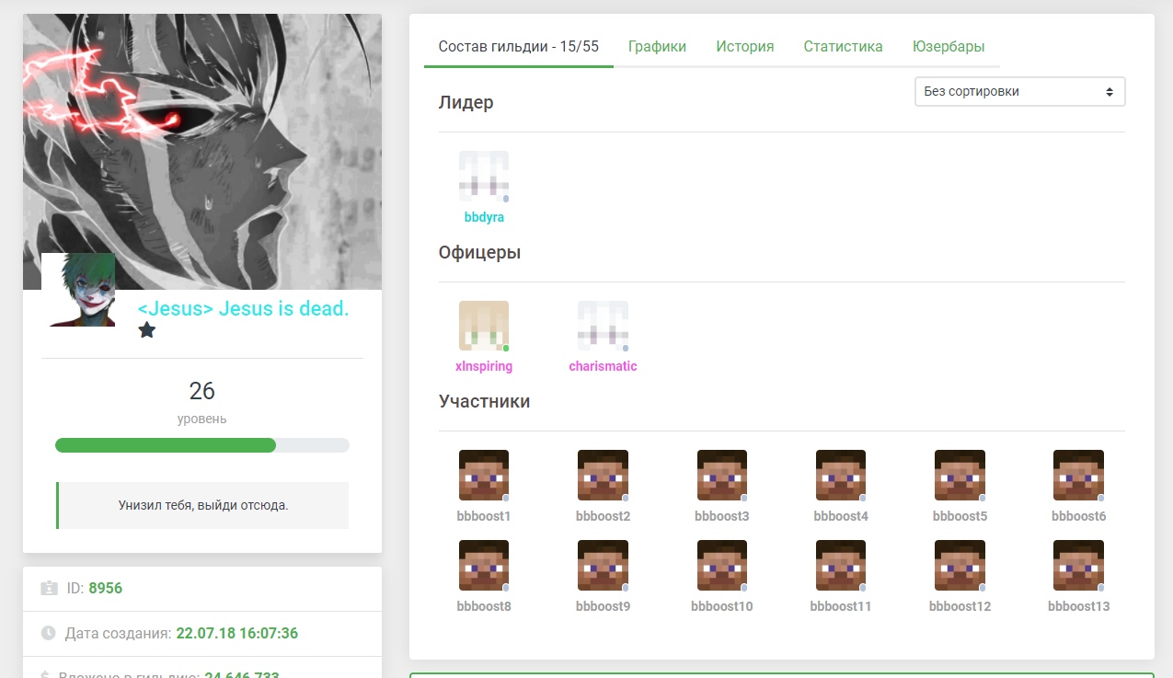Open the sorting dropdown 'Без сортировки'
1173x678 pixels.
pos(1019,92)
